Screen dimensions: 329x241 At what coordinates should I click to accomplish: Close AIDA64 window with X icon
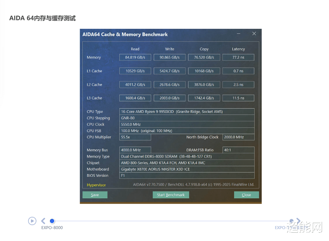tap(254, 34)
